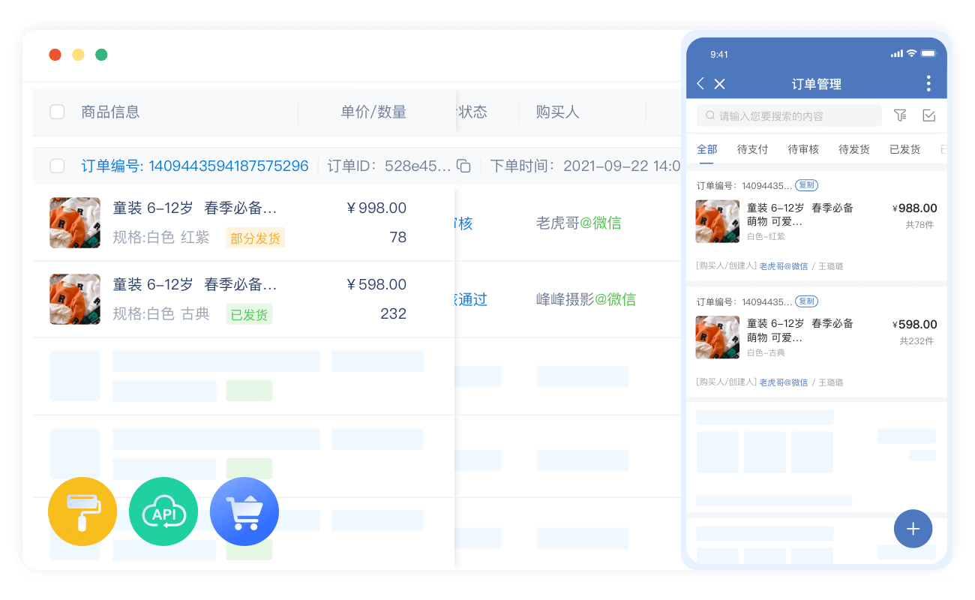Tap 共232件 count in mobile card
Screen dimensions: 975x600
pos(916,341)
